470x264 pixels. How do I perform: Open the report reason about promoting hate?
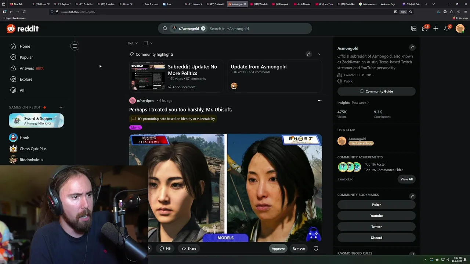click(173, 119)
